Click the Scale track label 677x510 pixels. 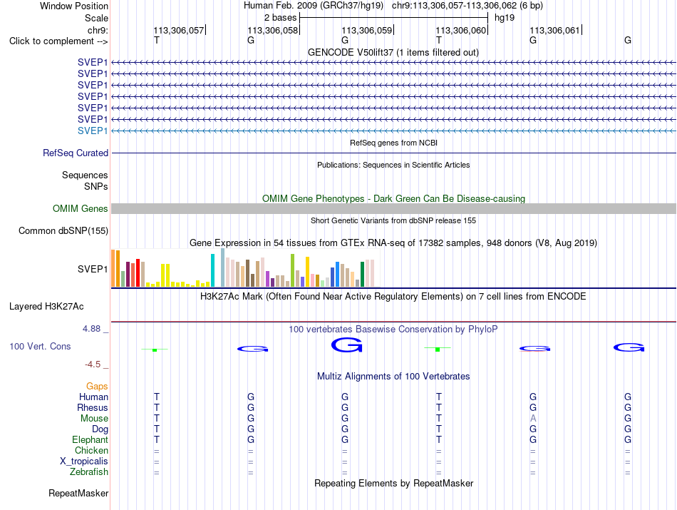click(96, 18)
